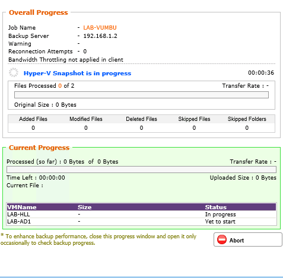Click the 'Yet to start' status of LAB-AD1
This screenshot has height=278, width=283.
tap(220, 222)
